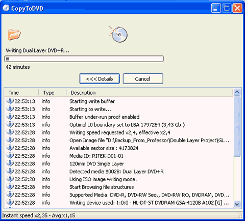
Task: Click info icon of 'Starting write buffer' row
Action: 10,101
